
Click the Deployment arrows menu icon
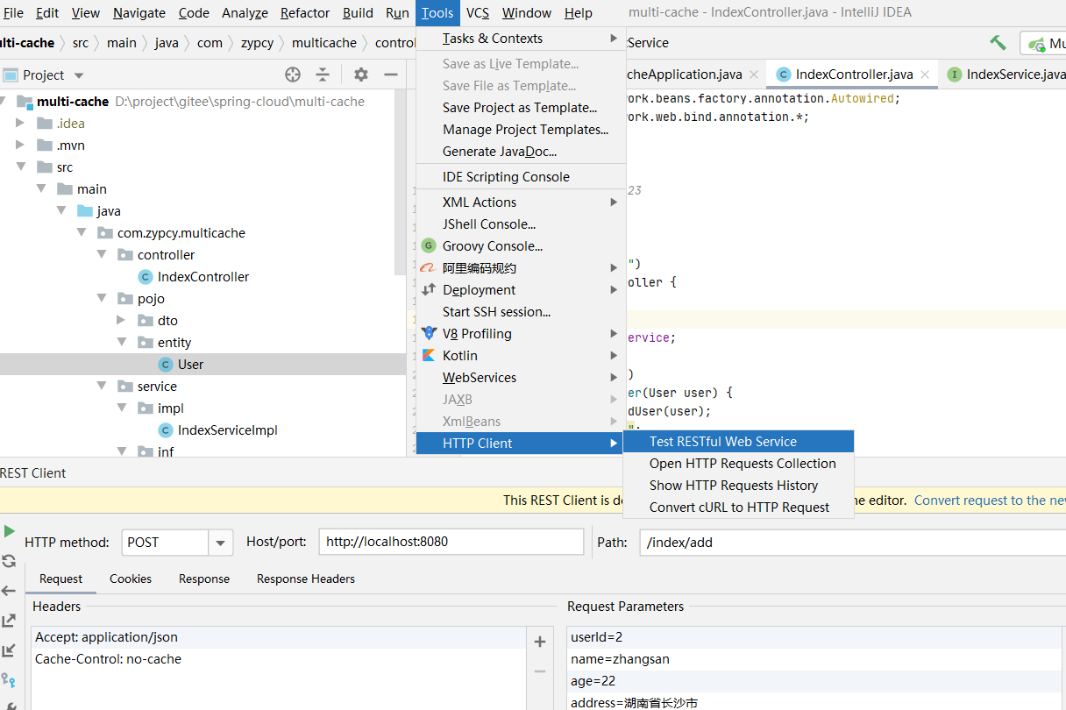pyautogui.click(x=429, y=290)
